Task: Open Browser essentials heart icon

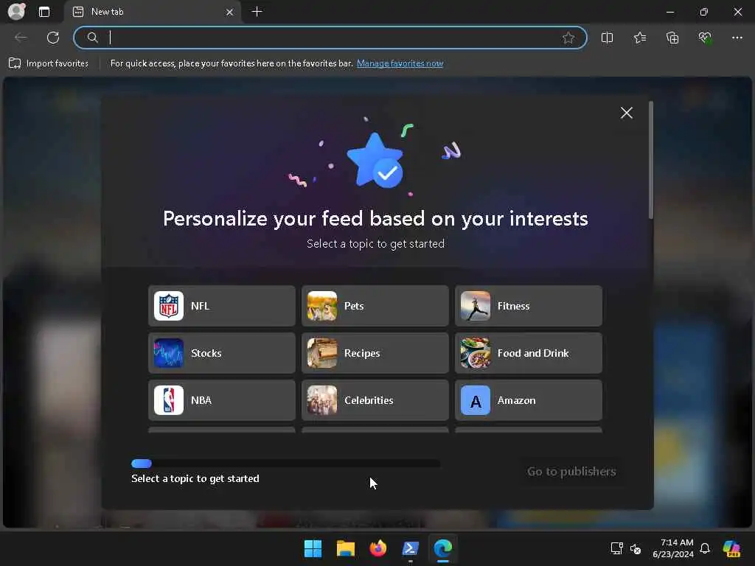Action: pyautogui.click(x=705, y=38)
